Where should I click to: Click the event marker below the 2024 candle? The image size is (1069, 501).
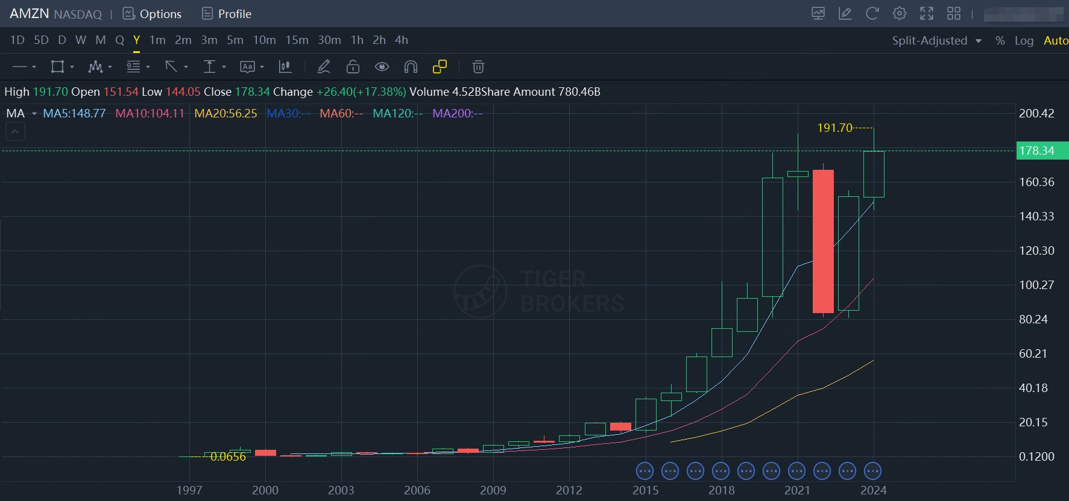pyautogui.click(x=872, y=471)
